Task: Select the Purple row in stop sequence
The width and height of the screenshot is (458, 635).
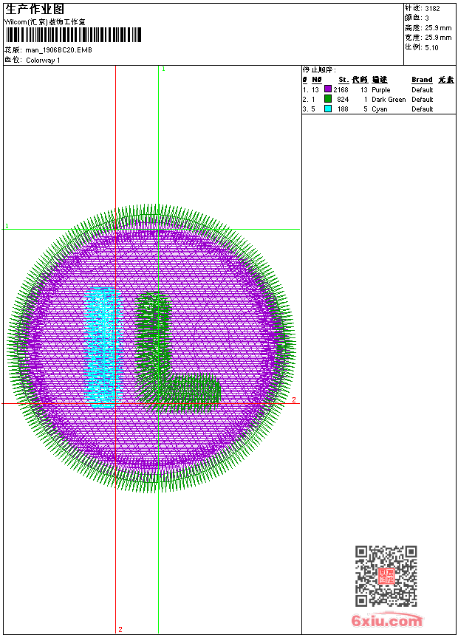Action: 381,90
